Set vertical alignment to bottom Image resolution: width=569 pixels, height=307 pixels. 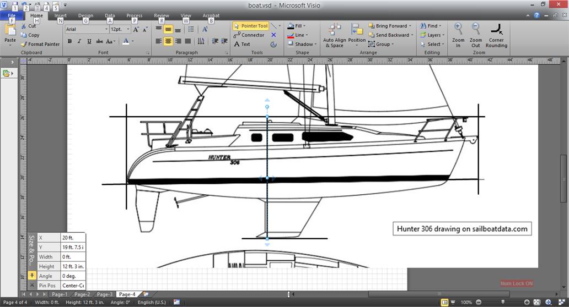click(x=178, y=29)
